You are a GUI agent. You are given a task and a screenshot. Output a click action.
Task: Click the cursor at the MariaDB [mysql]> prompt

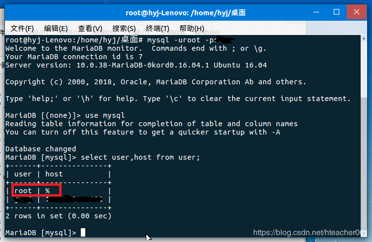[x=83, y=232]
